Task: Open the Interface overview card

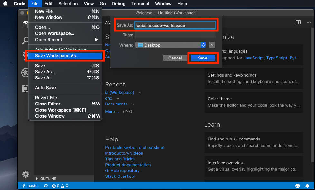Action: click(254, 166)
